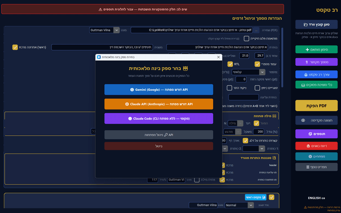
Task: Toggle the RTL checkbox
Action: tap(230, 64)
